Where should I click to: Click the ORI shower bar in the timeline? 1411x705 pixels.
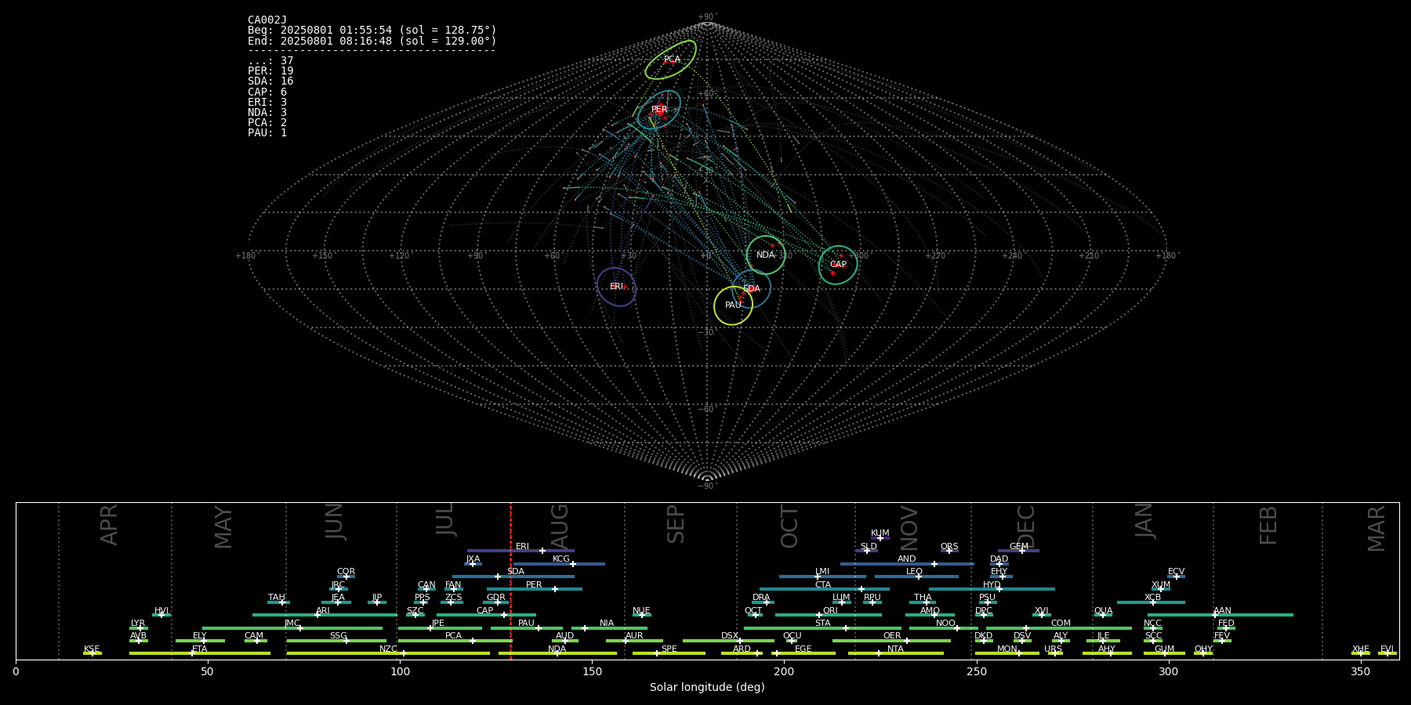pos(829,615)
